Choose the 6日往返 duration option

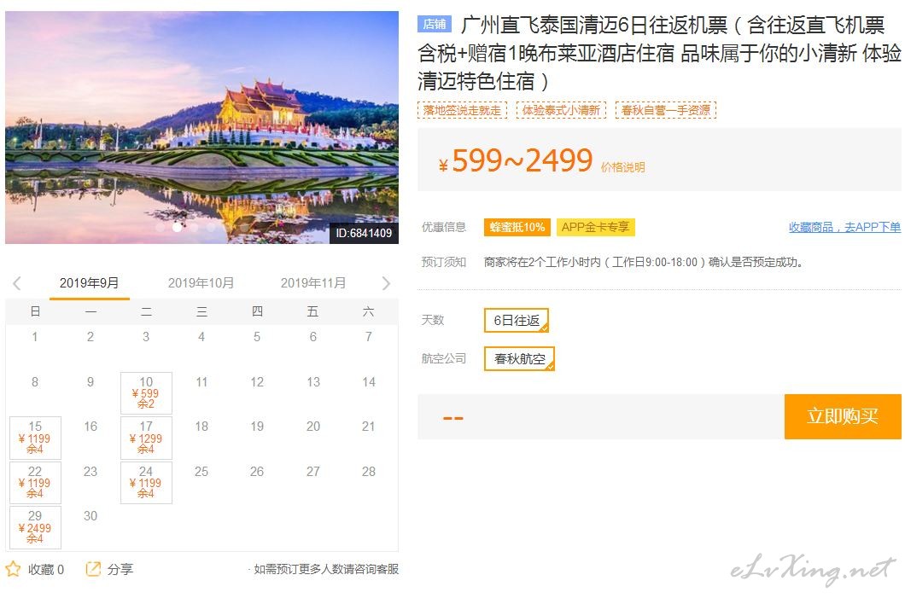(517, 320)
